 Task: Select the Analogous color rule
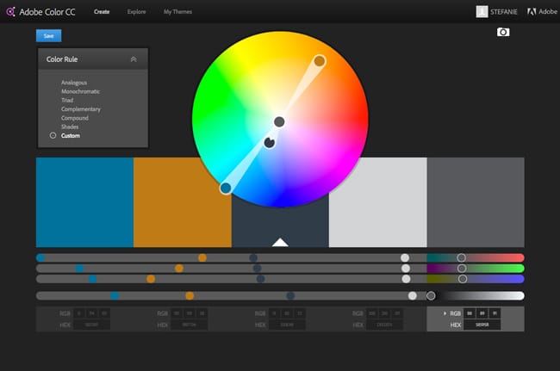[74, 83]
